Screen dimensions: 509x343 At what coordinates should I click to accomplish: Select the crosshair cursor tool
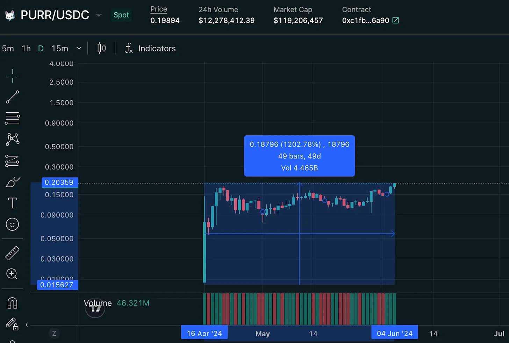tap(13, 76)
